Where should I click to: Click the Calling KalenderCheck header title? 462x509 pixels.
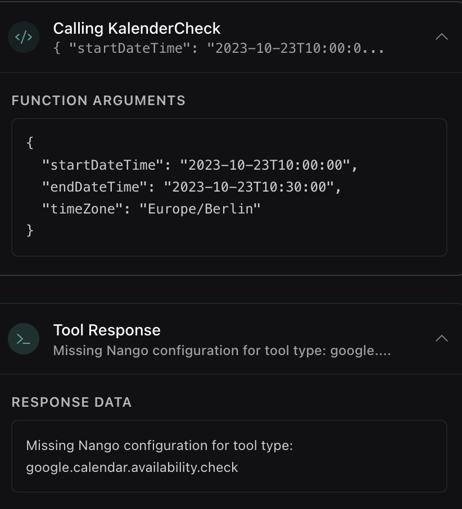tap(137, 28)
